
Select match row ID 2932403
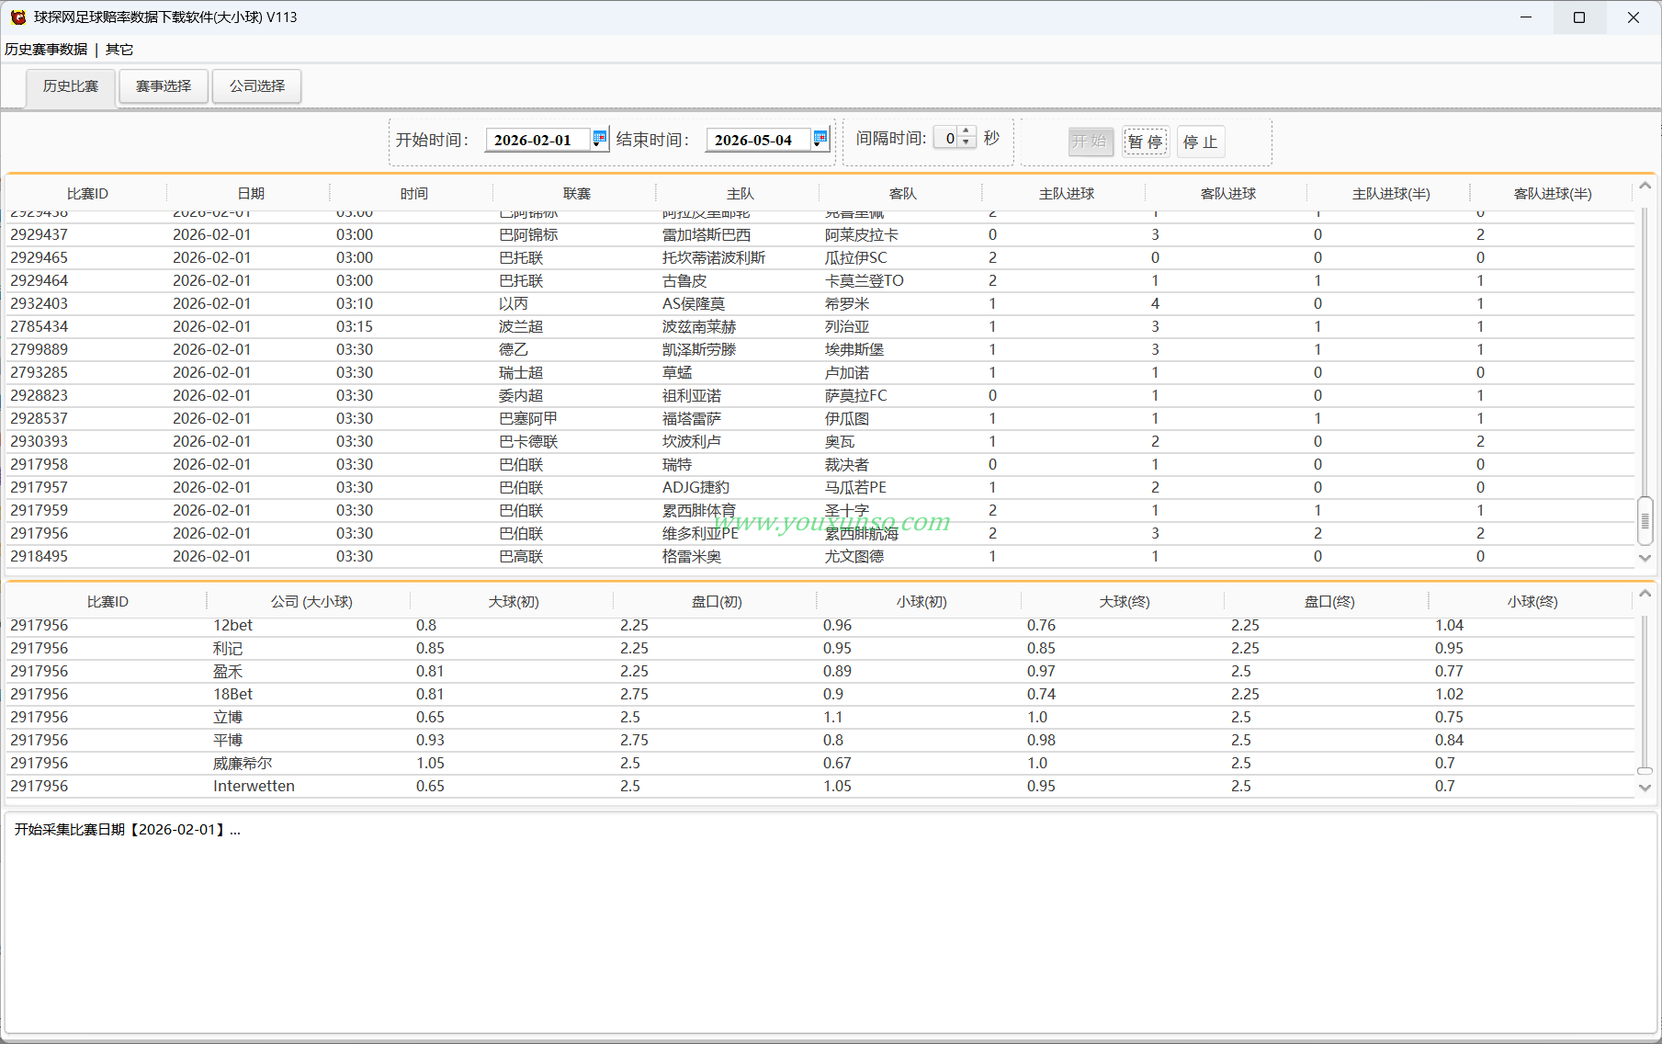[x=820, y=304]
